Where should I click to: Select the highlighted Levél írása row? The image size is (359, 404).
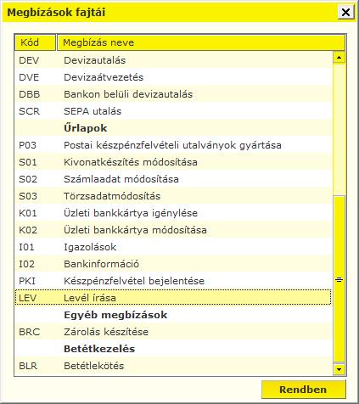pyautogui.click(x=173, y=297)
